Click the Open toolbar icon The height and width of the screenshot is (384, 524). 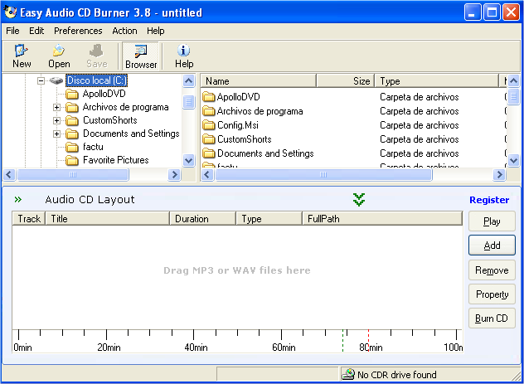pos(59,56)
